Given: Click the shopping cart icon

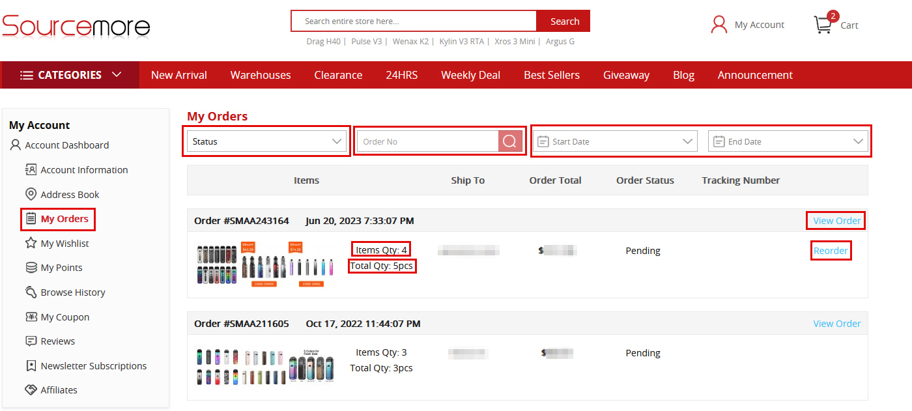Looking at the screenshot, I should [x=823, y=25].
